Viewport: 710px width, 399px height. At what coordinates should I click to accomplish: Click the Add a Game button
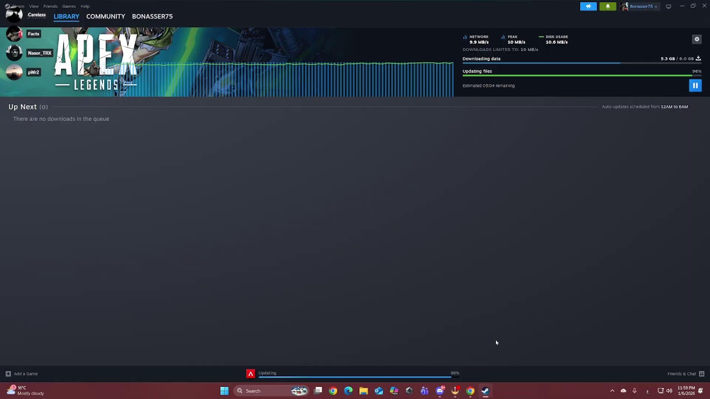[22, 374]
